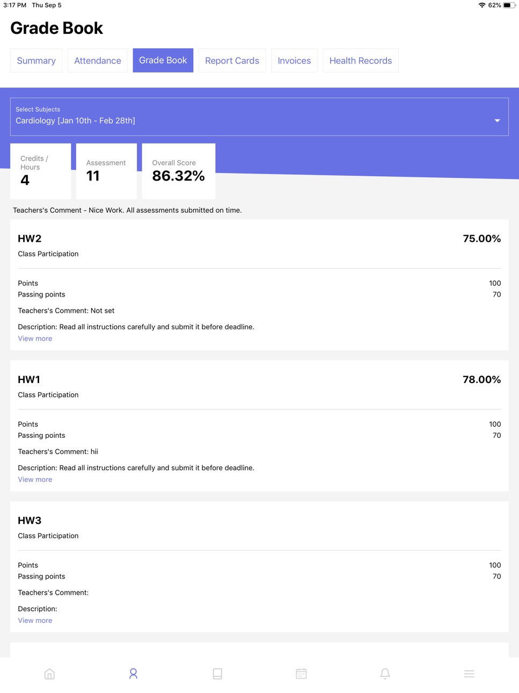The image size is (519, 693).
Task: Open the calendar icon in bottom bar
Action: [301, 674]
